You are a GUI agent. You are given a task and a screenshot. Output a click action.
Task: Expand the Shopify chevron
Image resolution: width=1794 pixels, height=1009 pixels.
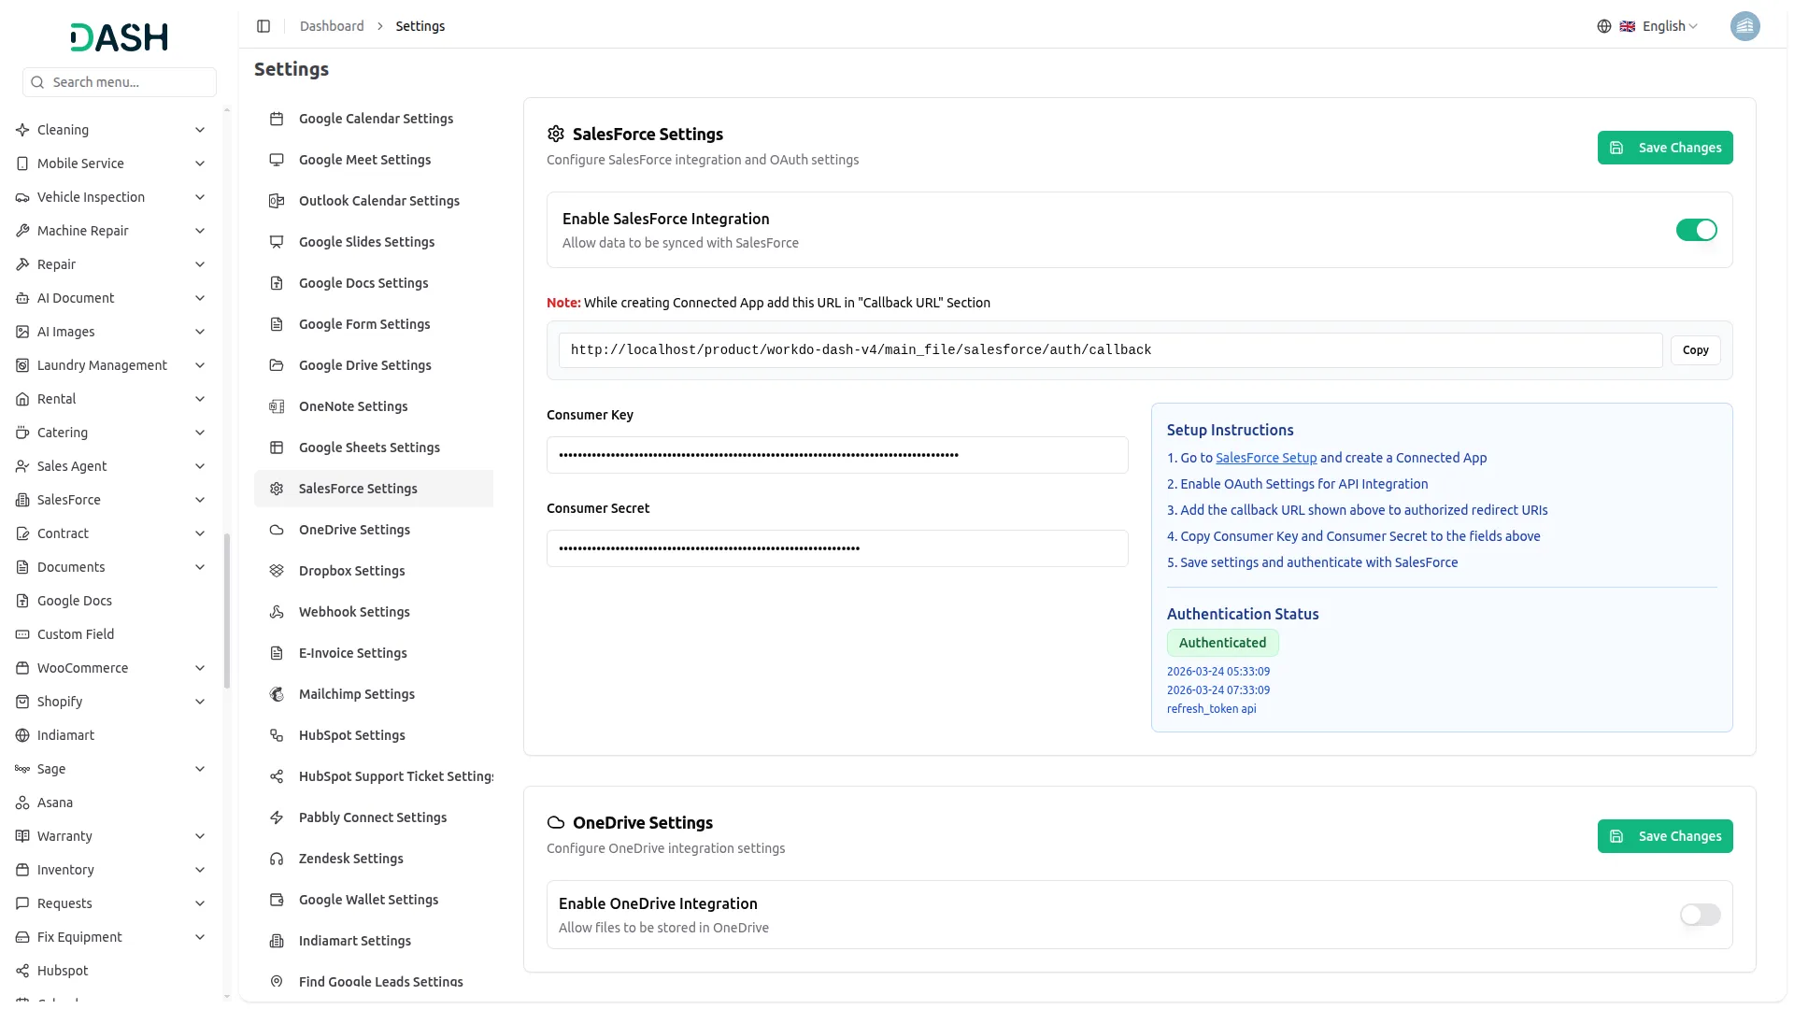click(200, 702)
